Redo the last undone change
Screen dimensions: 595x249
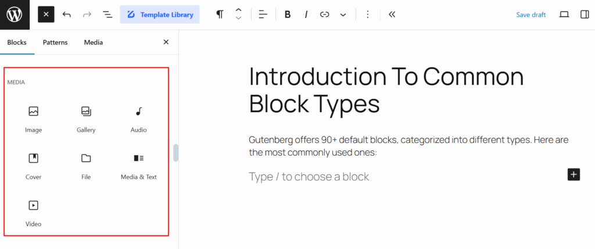[x=87, y=15]
